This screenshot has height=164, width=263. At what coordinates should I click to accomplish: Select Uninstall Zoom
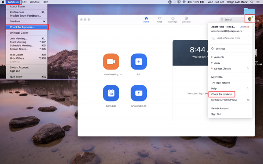click(27, 33)
